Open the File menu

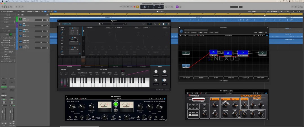[x=13, y=1]
